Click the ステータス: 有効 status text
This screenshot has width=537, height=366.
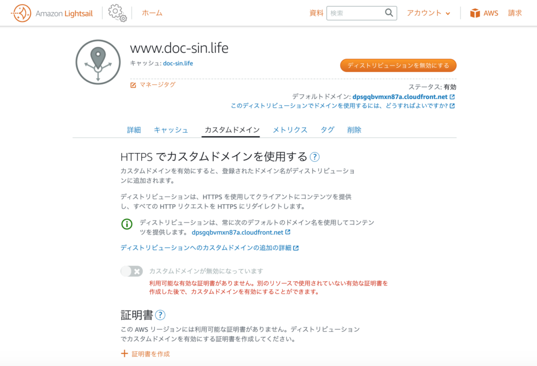pos(432,87)
